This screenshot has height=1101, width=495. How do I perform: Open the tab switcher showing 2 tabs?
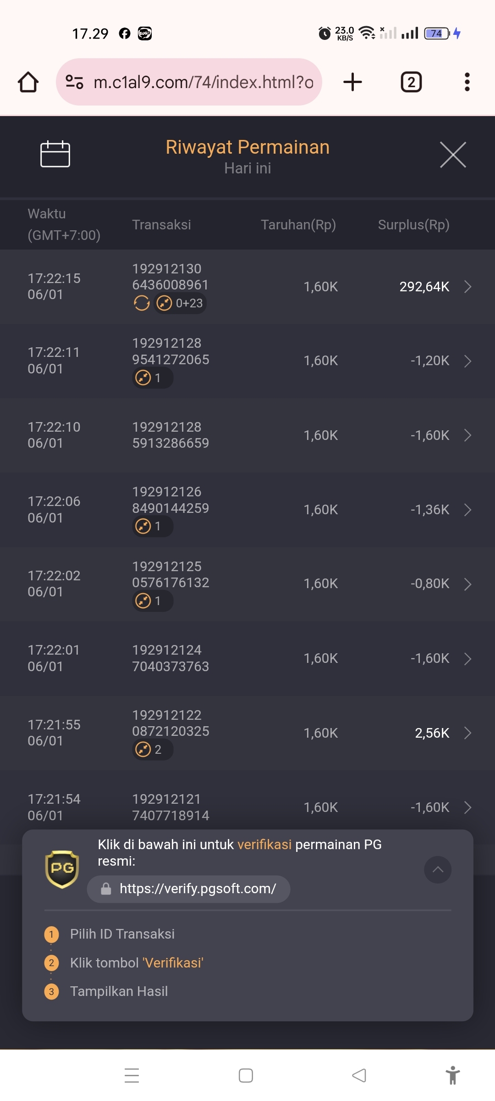[411, 82]
